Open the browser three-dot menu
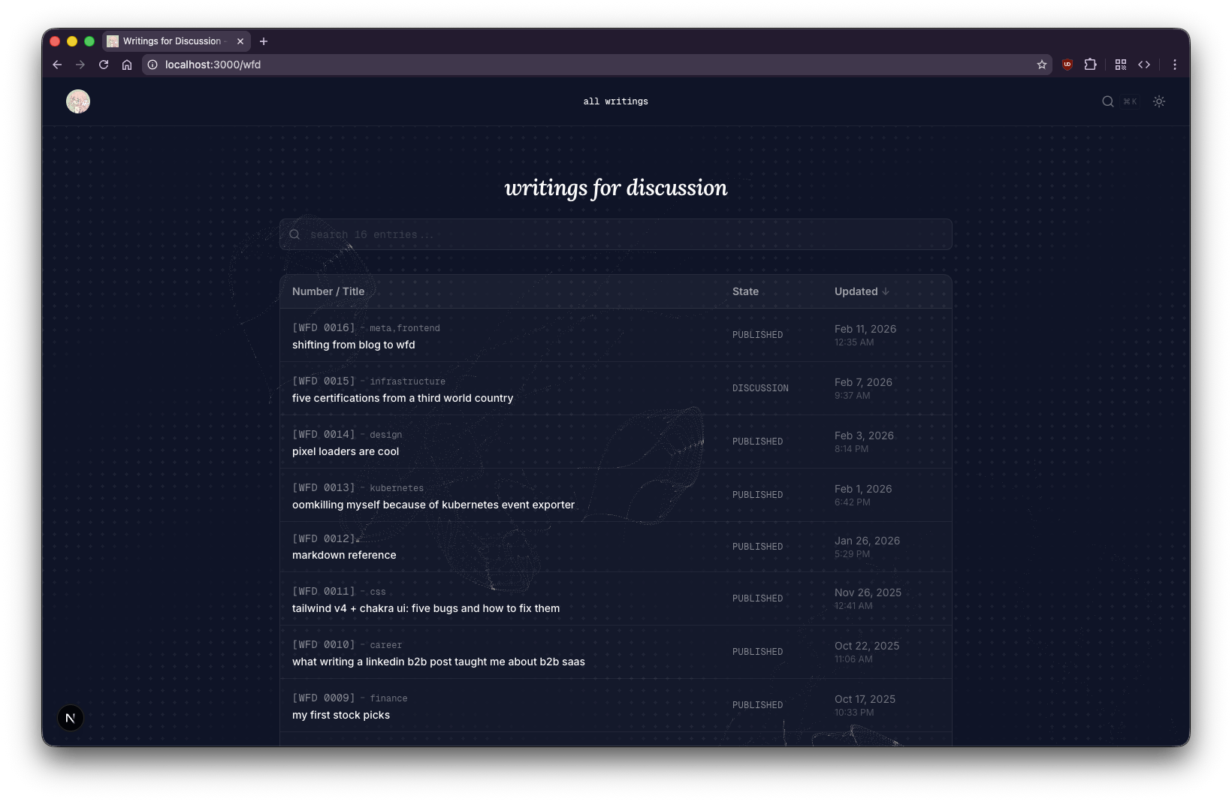This screenshot has width=1232, height=802. pyautogui.click(x=1175, y=65)
